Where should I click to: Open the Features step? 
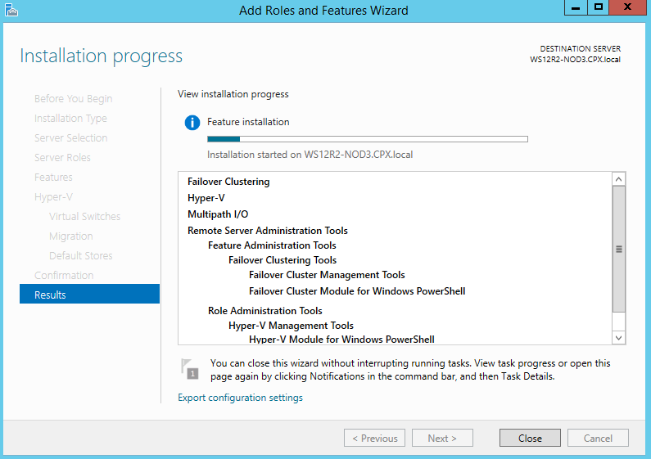(53, 178)
